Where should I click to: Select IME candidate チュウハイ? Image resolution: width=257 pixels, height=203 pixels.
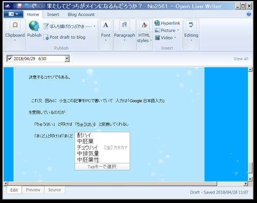(102, 147)
